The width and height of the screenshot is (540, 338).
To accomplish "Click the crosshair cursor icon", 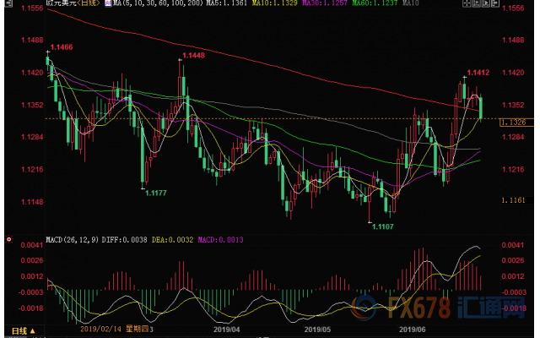I will click(467, 3).
